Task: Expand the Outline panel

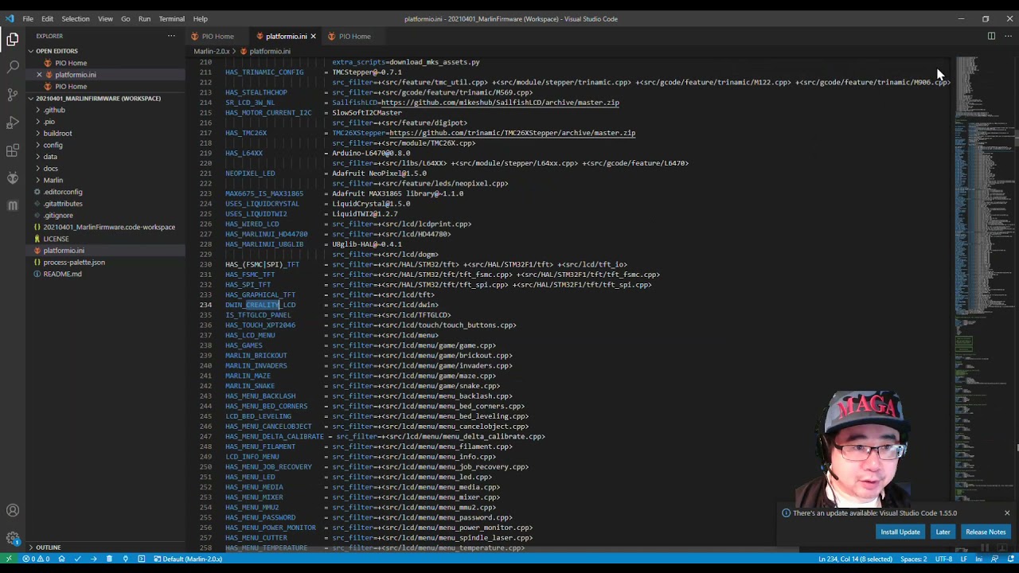Action: point(48,548)
